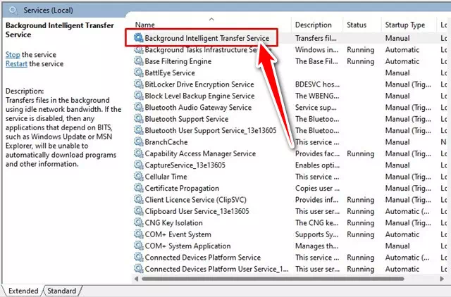451x297 pixels.
Task: Click the left arrow of horizontal scrollbar
Action: click(136, 279)
